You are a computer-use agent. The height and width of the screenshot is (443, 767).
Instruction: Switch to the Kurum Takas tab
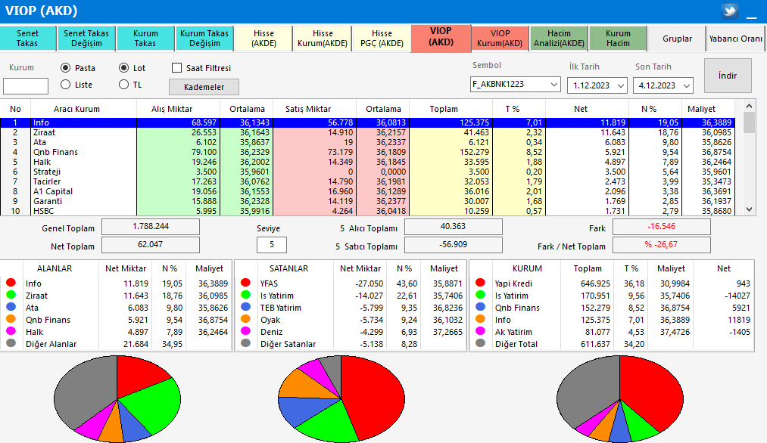coord(145,39)
